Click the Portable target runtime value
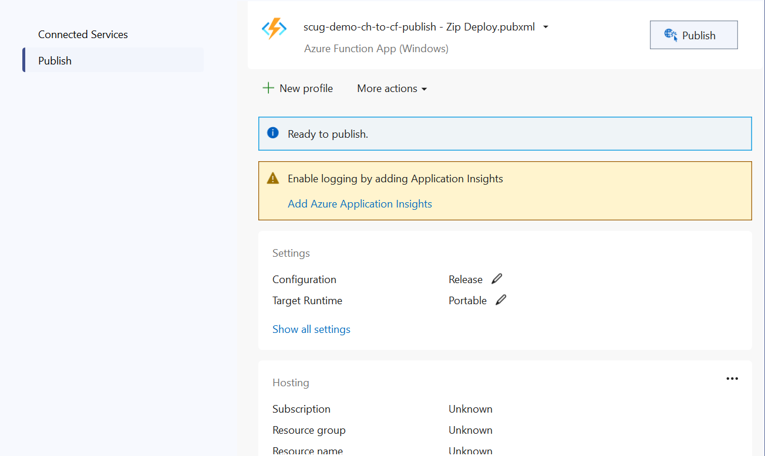This screenshot has width=765, height=456. click(467, 301)
